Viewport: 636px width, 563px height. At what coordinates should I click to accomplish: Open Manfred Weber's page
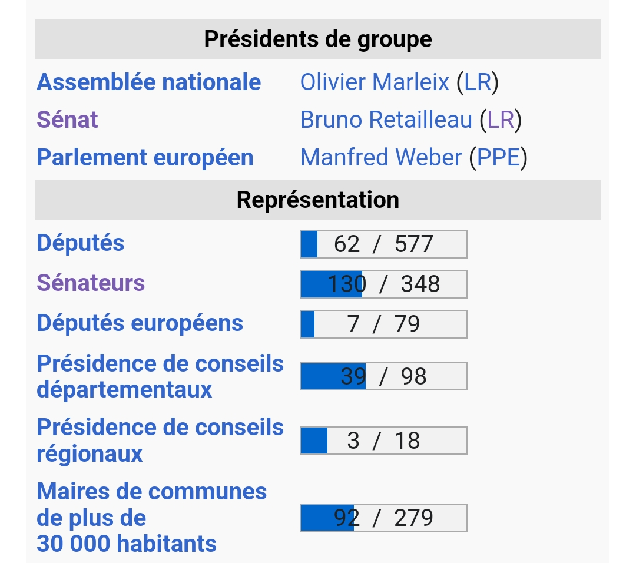tap(381, 157)
